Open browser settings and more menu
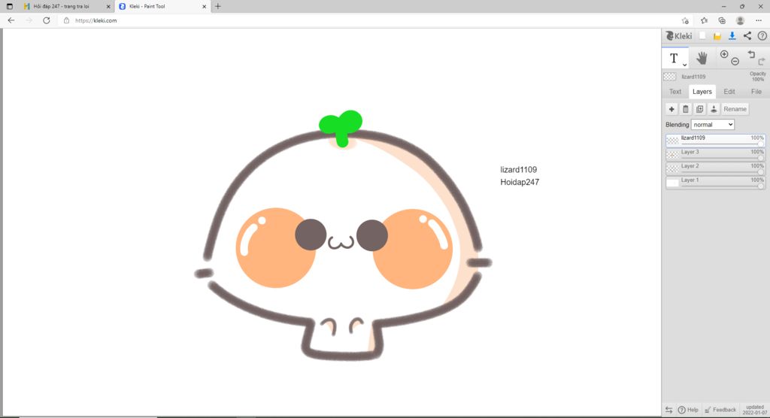Viewport: 770px width, 418px height. coord(759,20)
